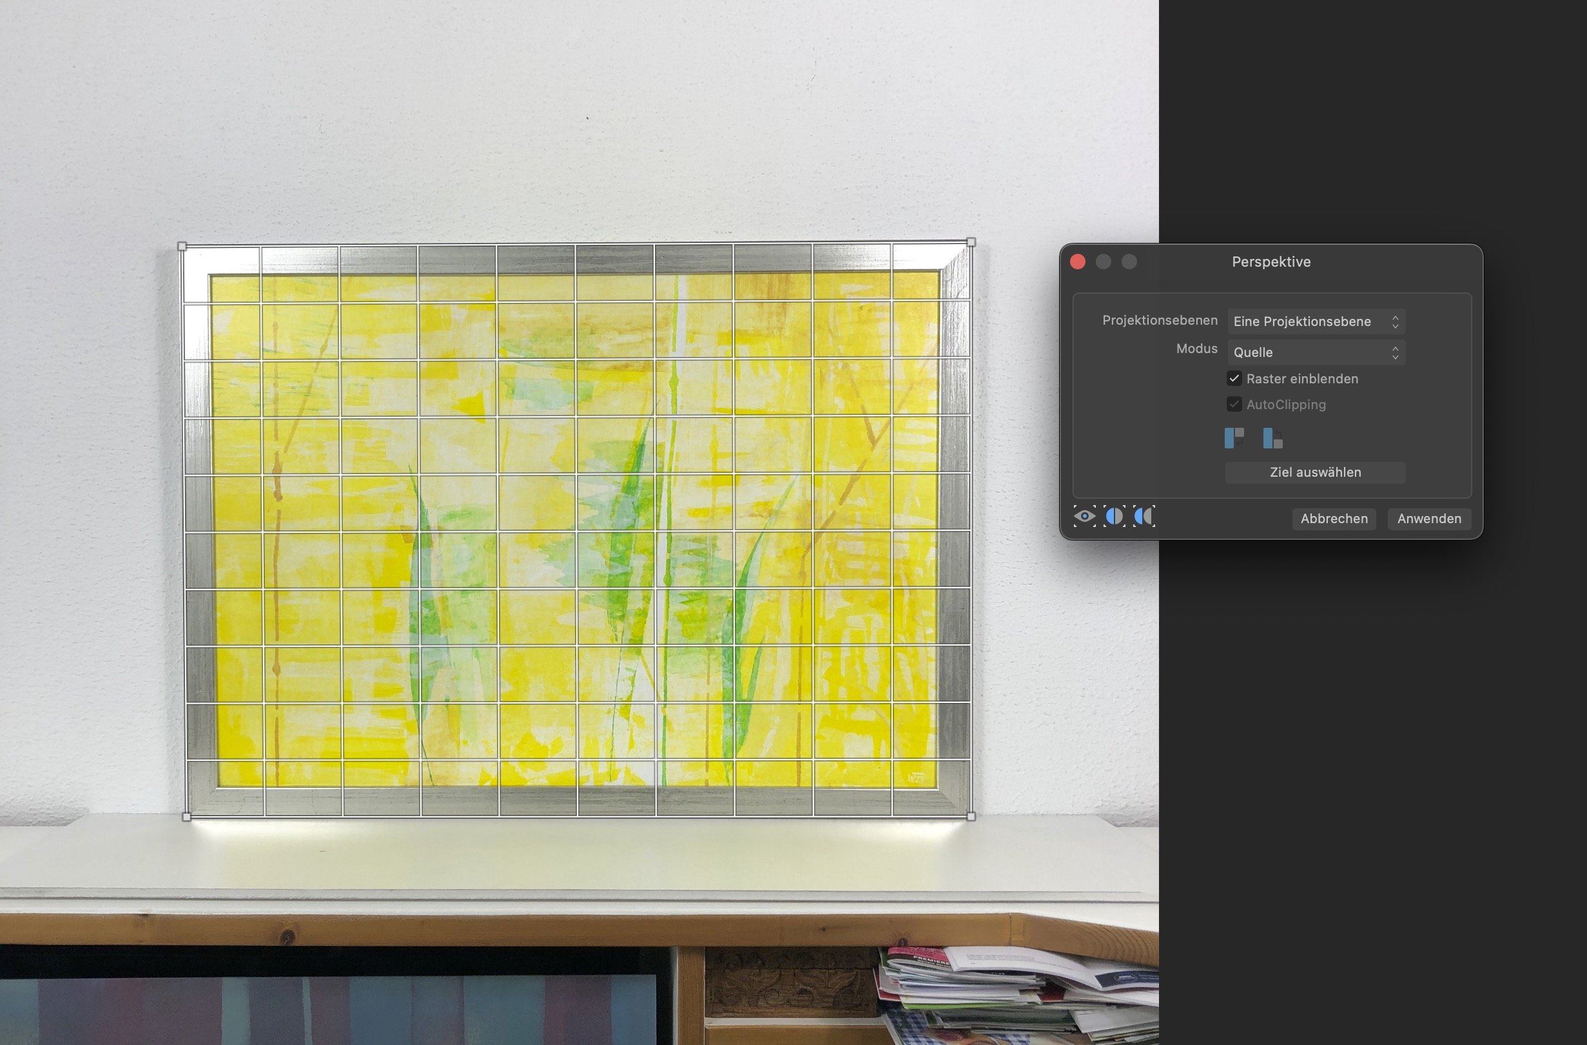The width and height of the screenshot is (1587, 1045).
Task: Click the full preview eye icon
Action: pos(1084,517)
